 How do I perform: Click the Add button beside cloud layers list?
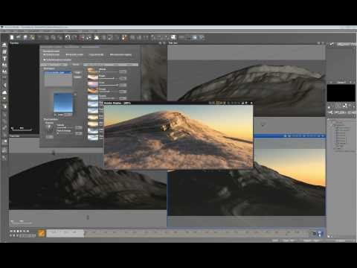[x=78, y=73]
